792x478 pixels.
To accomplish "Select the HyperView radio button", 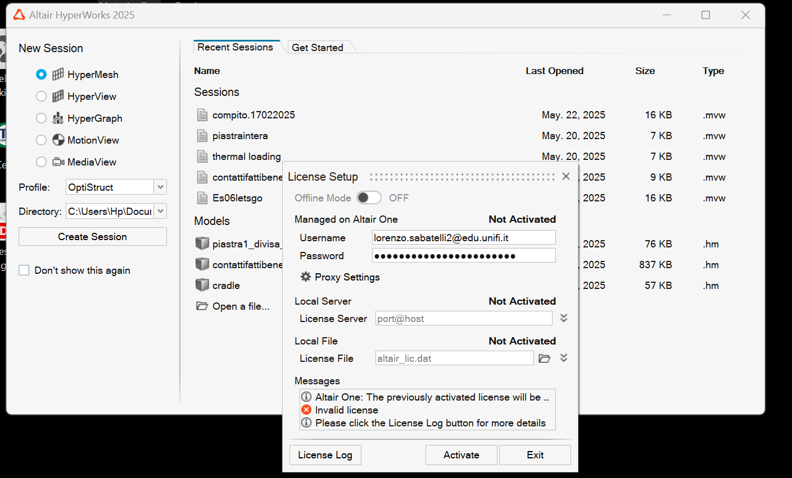I will [41, 96].
